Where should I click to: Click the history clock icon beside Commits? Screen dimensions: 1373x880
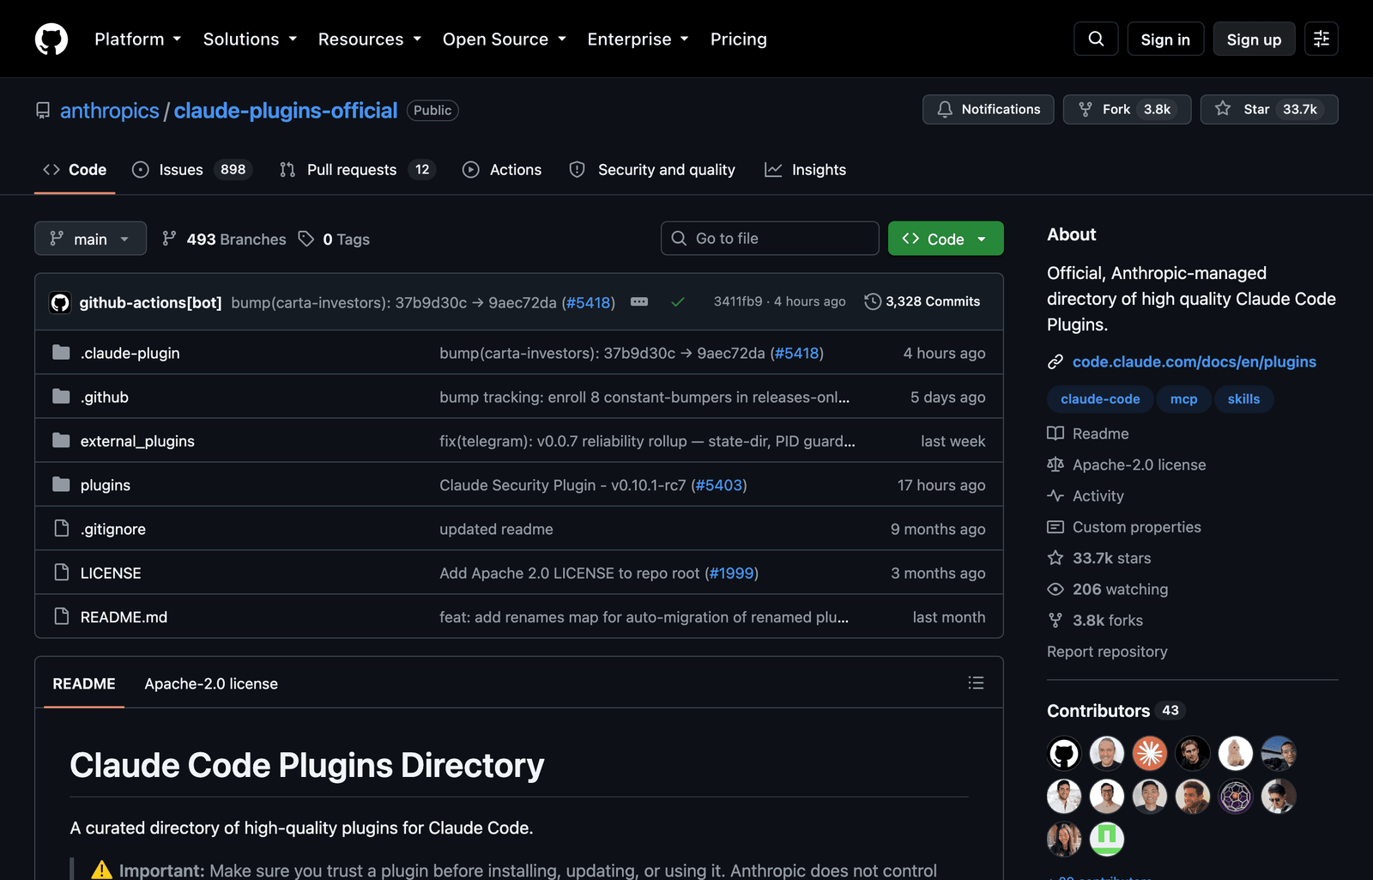pos(873,301)
